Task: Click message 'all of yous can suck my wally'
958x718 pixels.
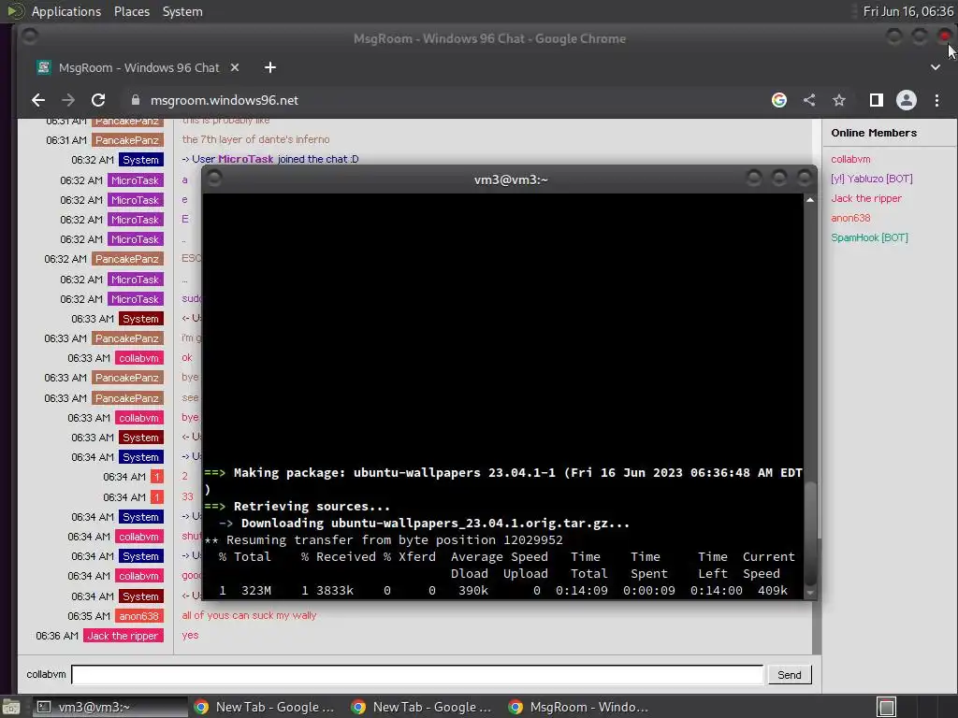Action: click(249, 615)
